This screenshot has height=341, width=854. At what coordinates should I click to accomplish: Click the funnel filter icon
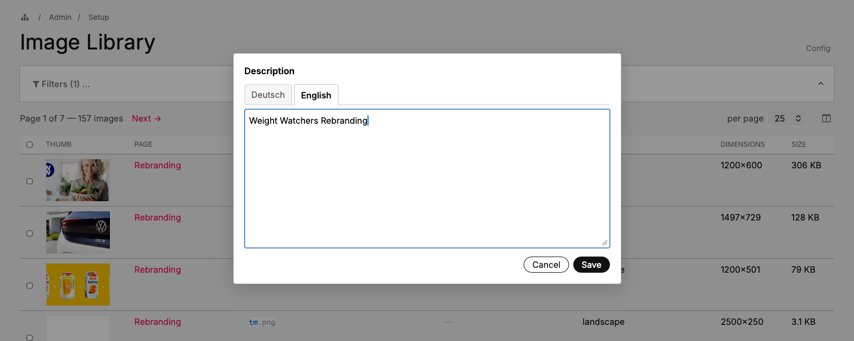coord(36,84)
